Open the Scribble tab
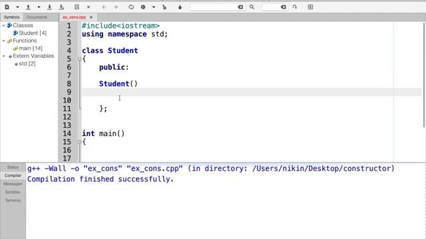426x239 pixels. 13,192
